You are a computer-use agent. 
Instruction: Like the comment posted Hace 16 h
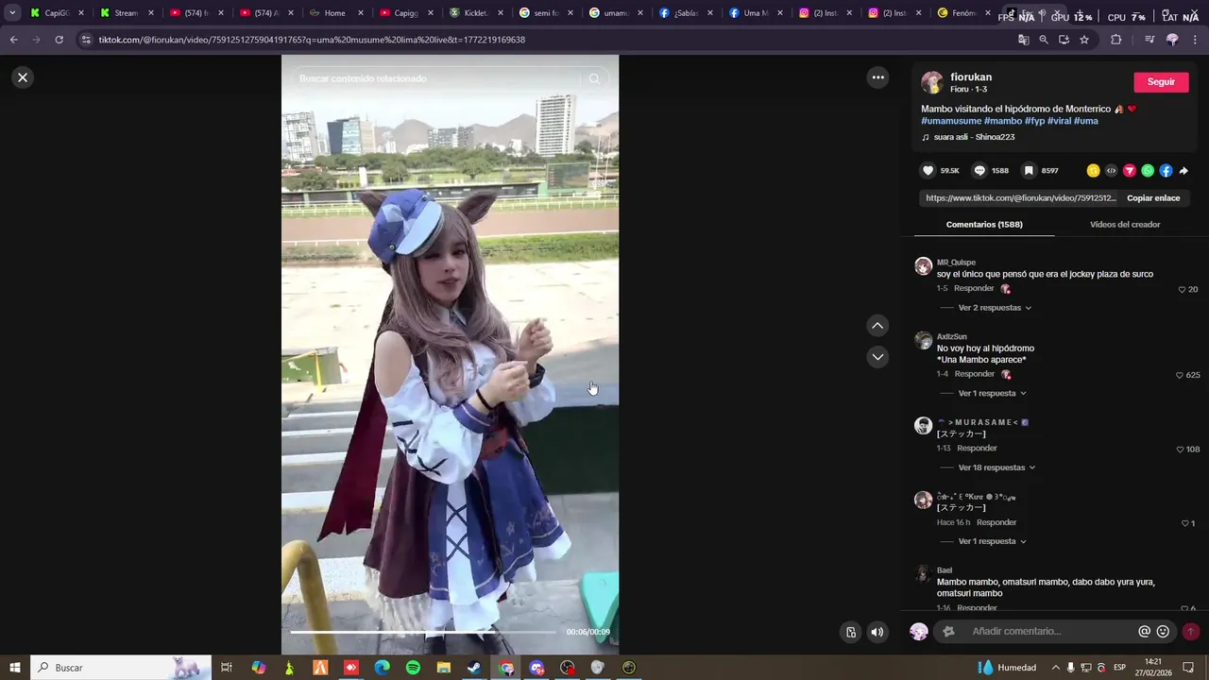click(x=1184, y=523)
